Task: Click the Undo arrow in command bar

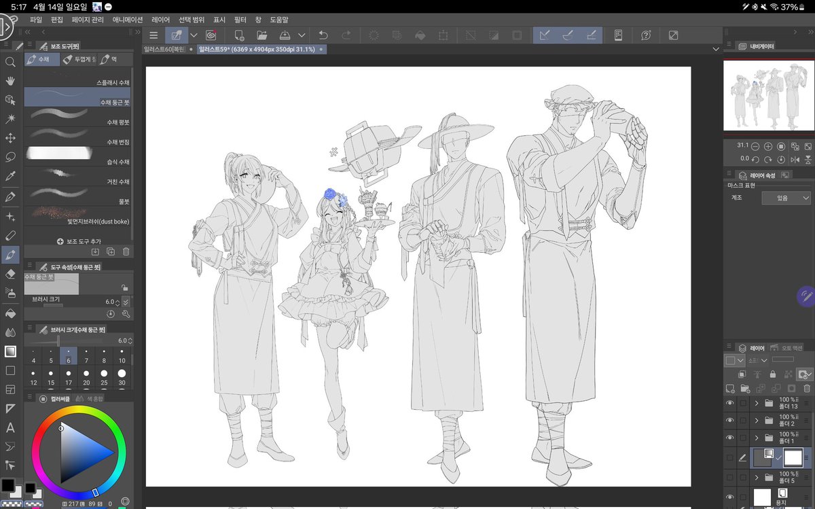Action: (323, 35)
